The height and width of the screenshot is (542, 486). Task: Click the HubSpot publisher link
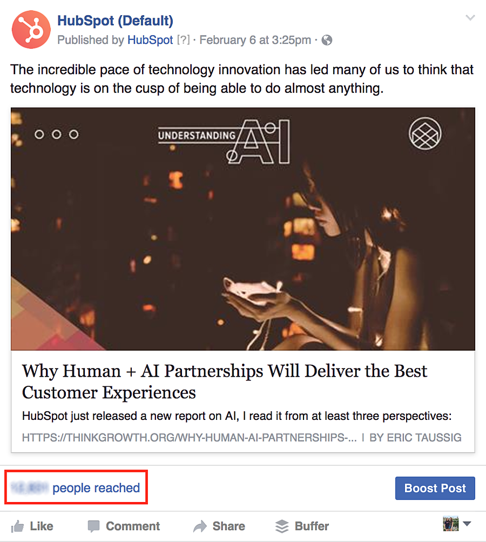150,40
